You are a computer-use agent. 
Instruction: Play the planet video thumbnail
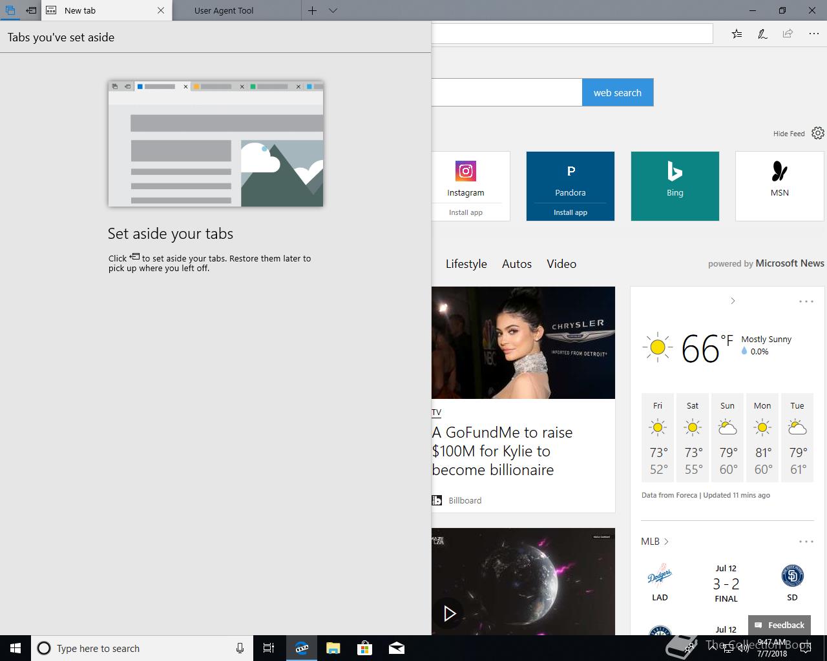point(450,613)
